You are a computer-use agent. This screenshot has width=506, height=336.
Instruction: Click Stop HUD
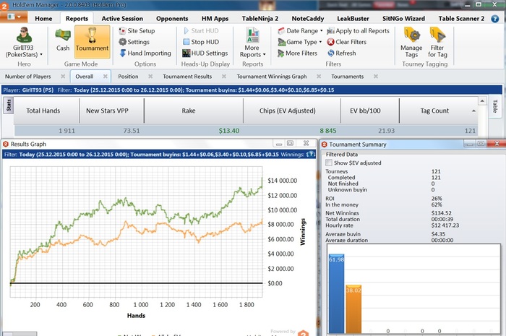point(201,42)
